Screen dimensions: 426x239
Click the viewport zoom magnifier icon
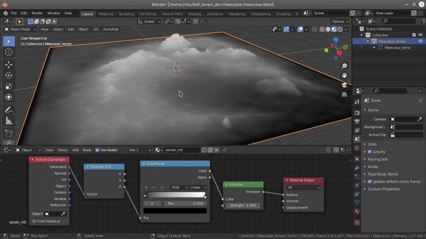pyautogui.click(x=344, y=66)
